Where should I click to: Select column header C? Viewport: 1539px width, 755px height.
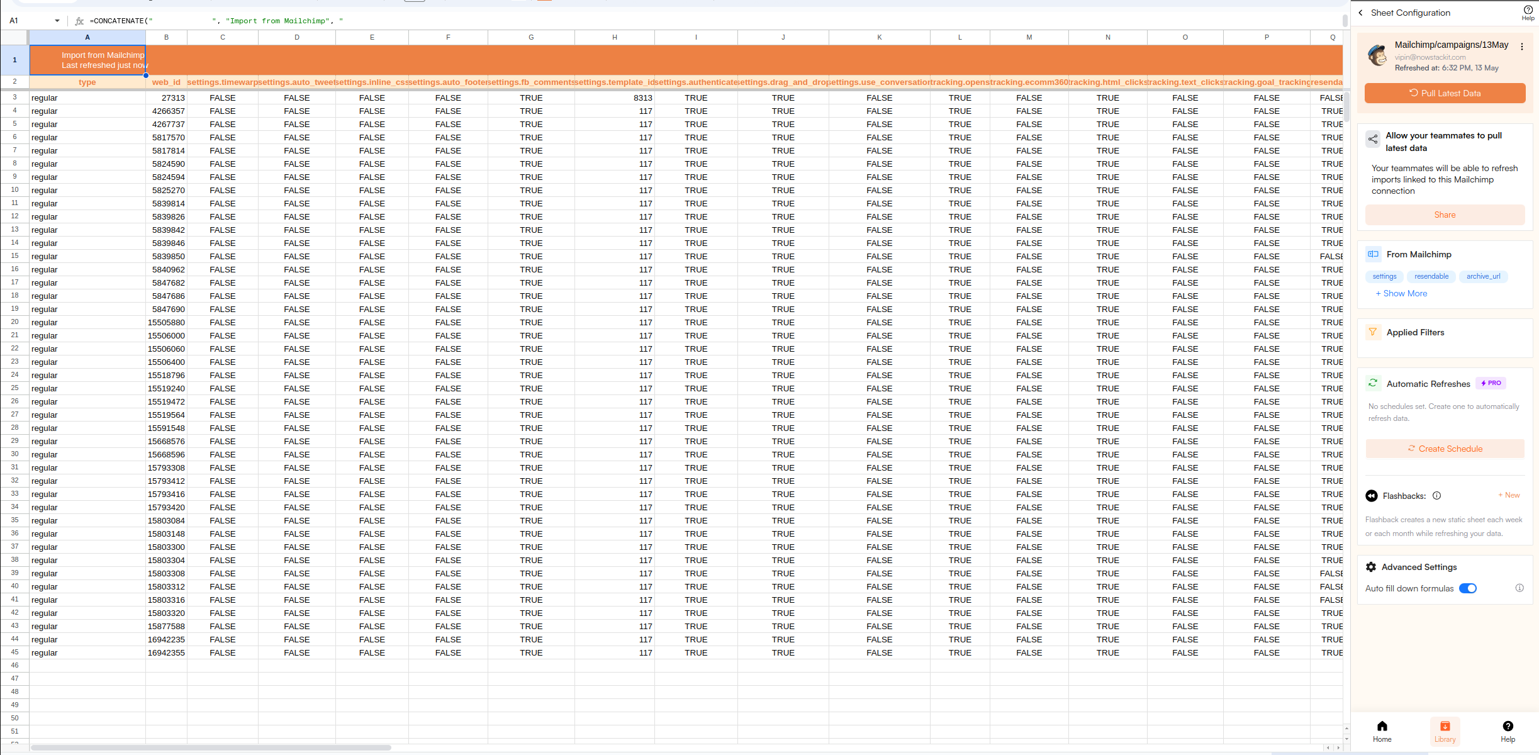(x=223, y=37)
